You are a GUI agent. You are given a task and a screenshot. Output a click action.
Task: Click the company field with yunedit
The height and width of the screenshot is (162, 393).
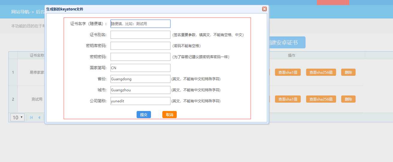point(140,101)
